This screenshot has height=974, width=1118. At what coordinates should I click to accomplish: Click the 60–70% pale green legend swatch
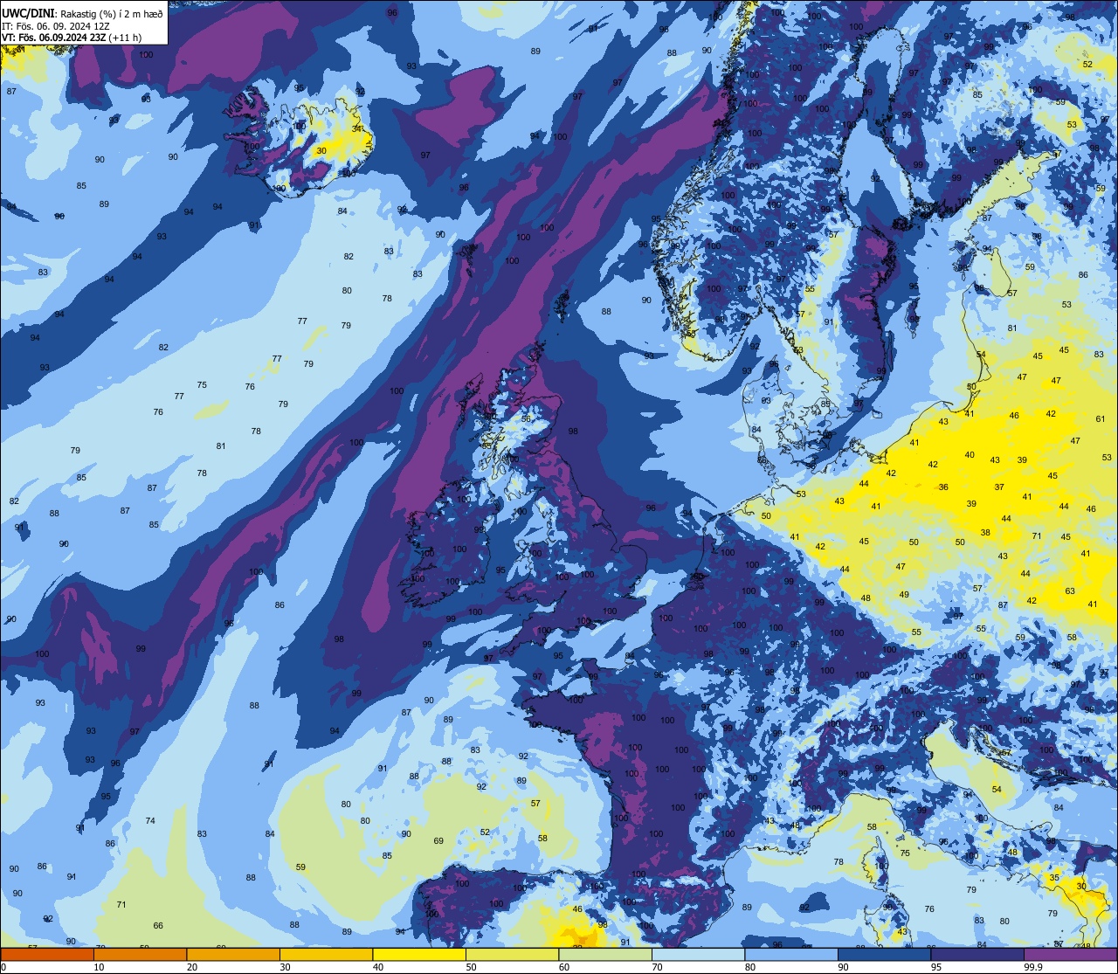click(x=605, y=954)
